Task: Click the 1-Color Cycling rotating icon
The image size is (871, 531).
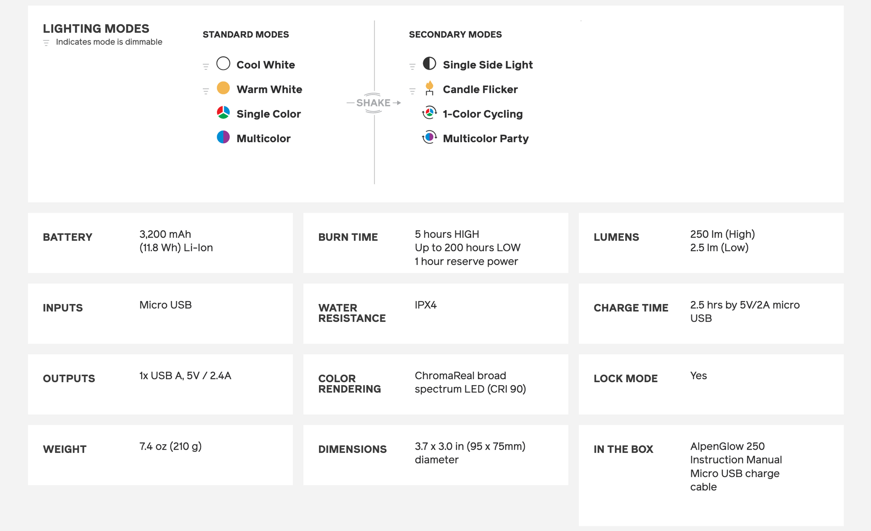Action: [430, 113]
